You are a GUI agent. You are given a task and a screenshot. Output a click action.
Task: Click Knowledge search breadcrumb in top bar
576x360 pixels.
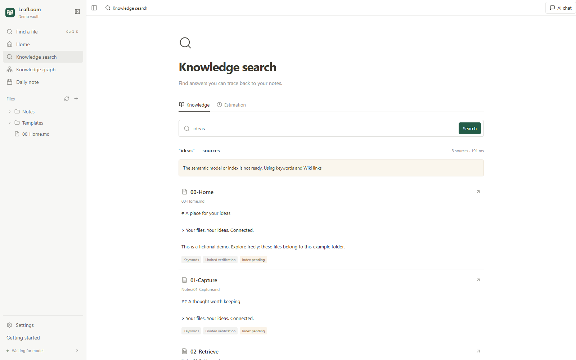[126, 8]
